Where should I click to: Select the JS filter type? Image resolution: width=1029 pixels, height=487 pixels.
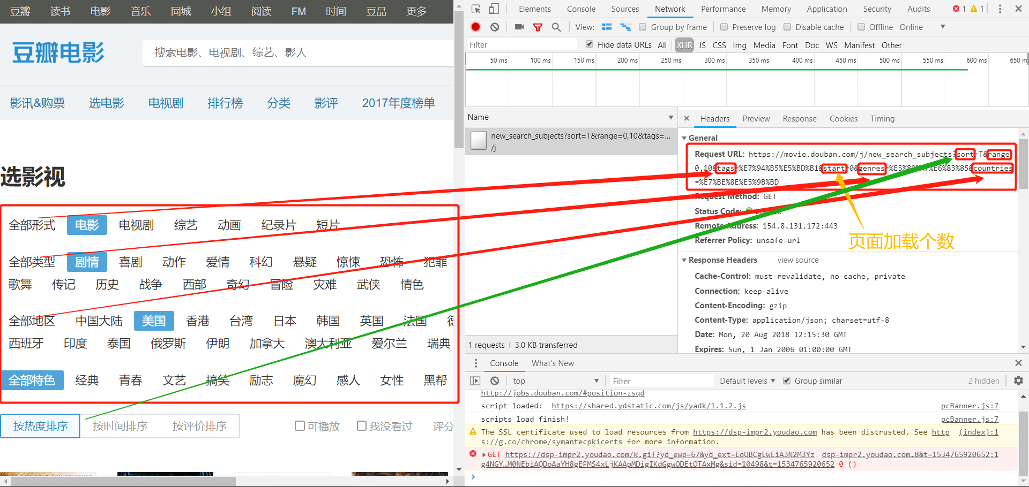click(702, 45)
